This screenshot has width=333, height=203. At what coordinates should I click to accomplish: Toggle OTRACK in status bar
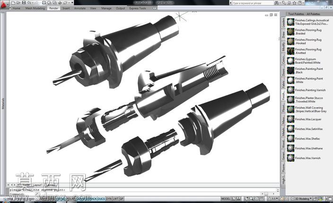91,199
